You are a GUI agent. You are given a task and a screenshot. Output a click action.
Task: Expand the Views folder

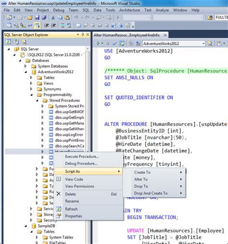point(31,83)
